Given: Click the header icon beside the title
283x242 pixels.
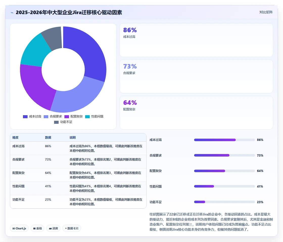Looking at the screenshot, I should (x=12, y=13).
